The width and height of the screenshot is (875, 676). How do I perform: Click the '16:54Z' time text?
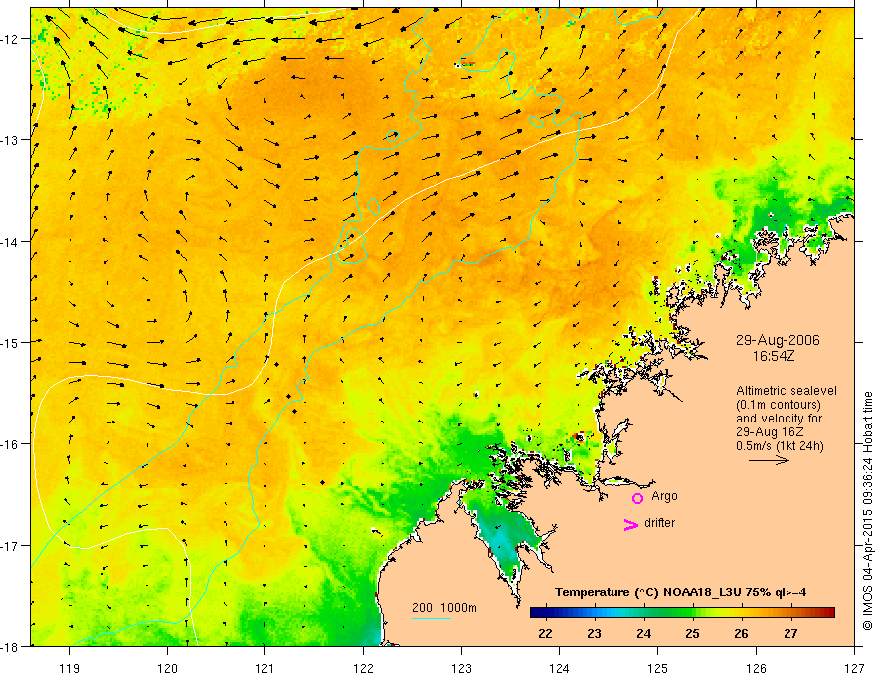point(773,356)
